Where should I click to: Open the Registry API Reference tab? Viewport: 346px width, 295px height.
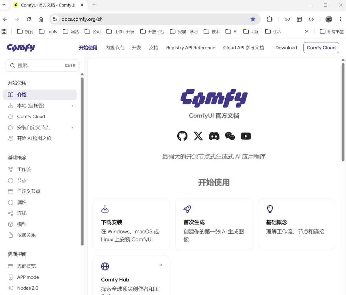pyautogui.click(x=191, y=48)
